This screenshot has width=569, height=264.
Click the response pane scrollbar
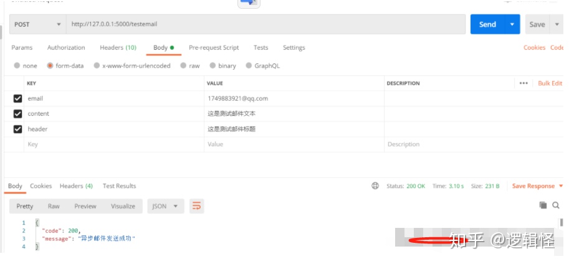[x=562, y=222]
